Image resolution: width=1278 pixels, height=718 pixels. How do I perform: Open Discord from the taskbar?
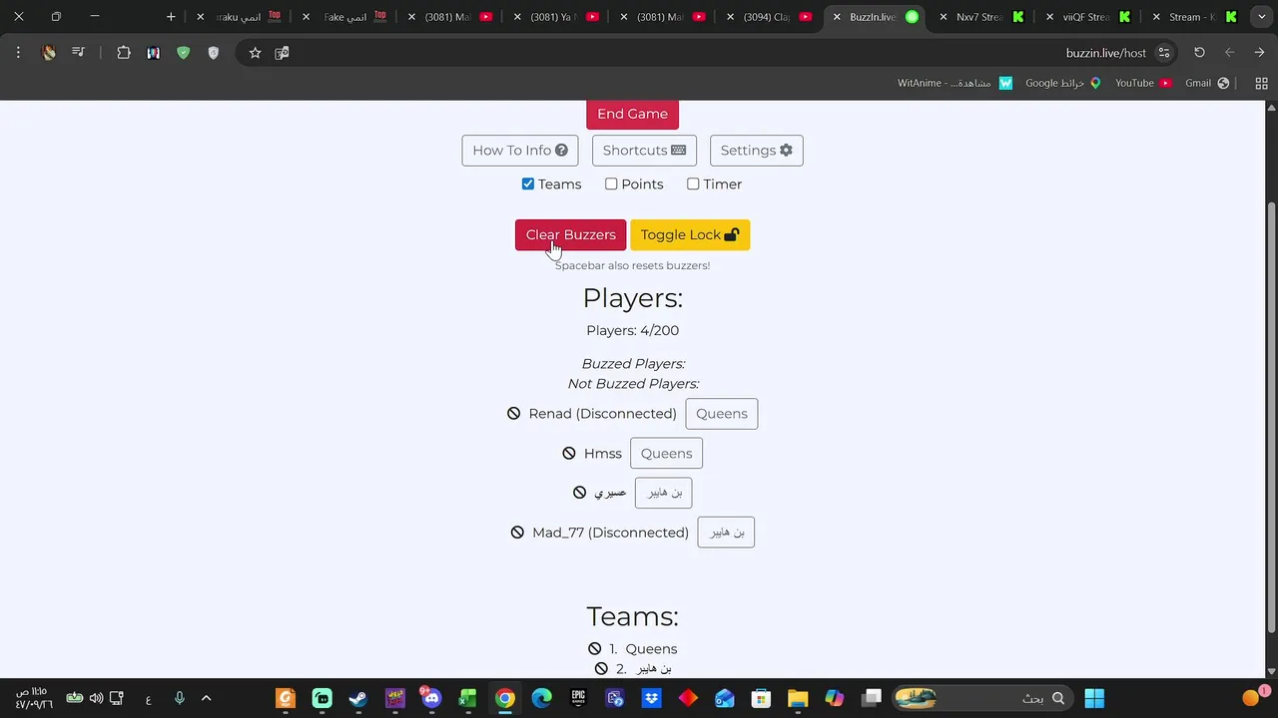click(431, 698)
